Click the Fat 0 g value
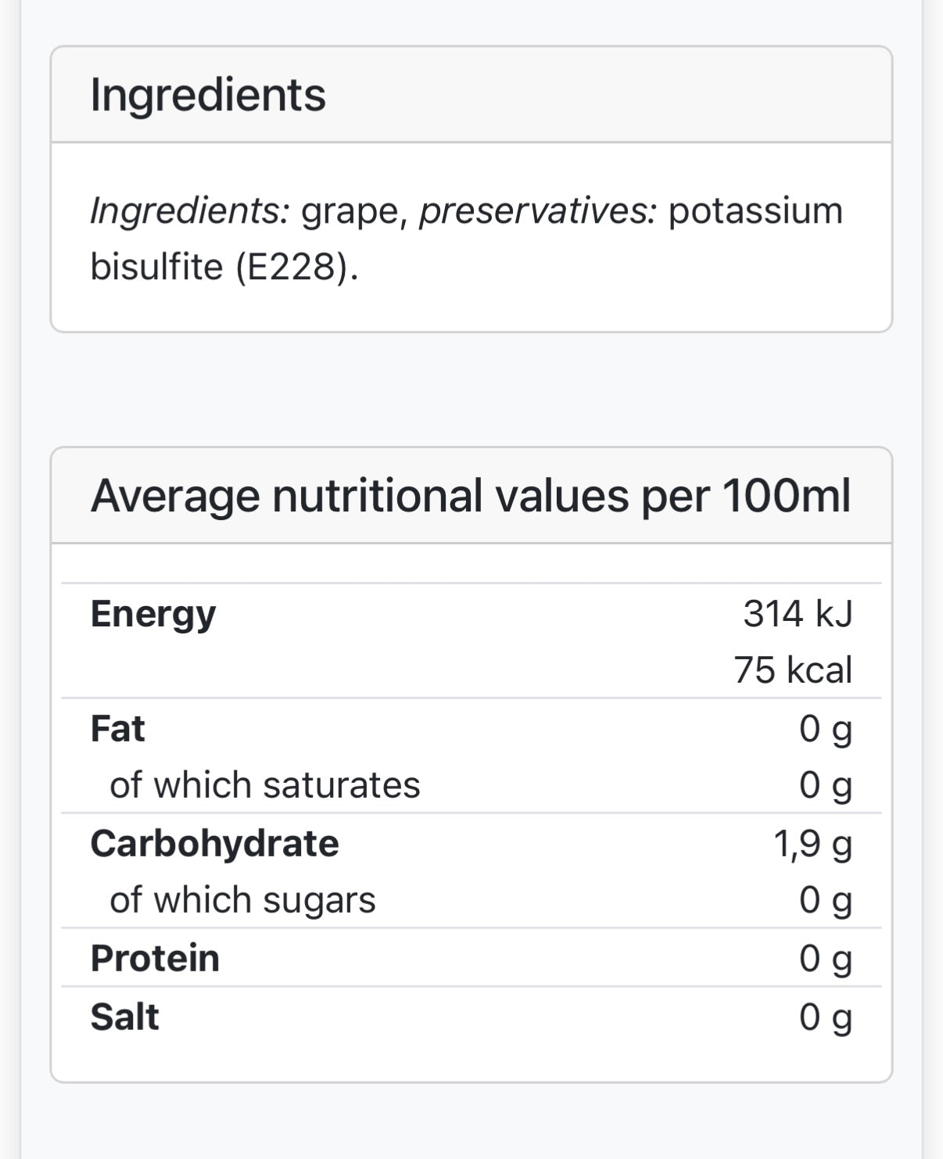 (825, 729)
